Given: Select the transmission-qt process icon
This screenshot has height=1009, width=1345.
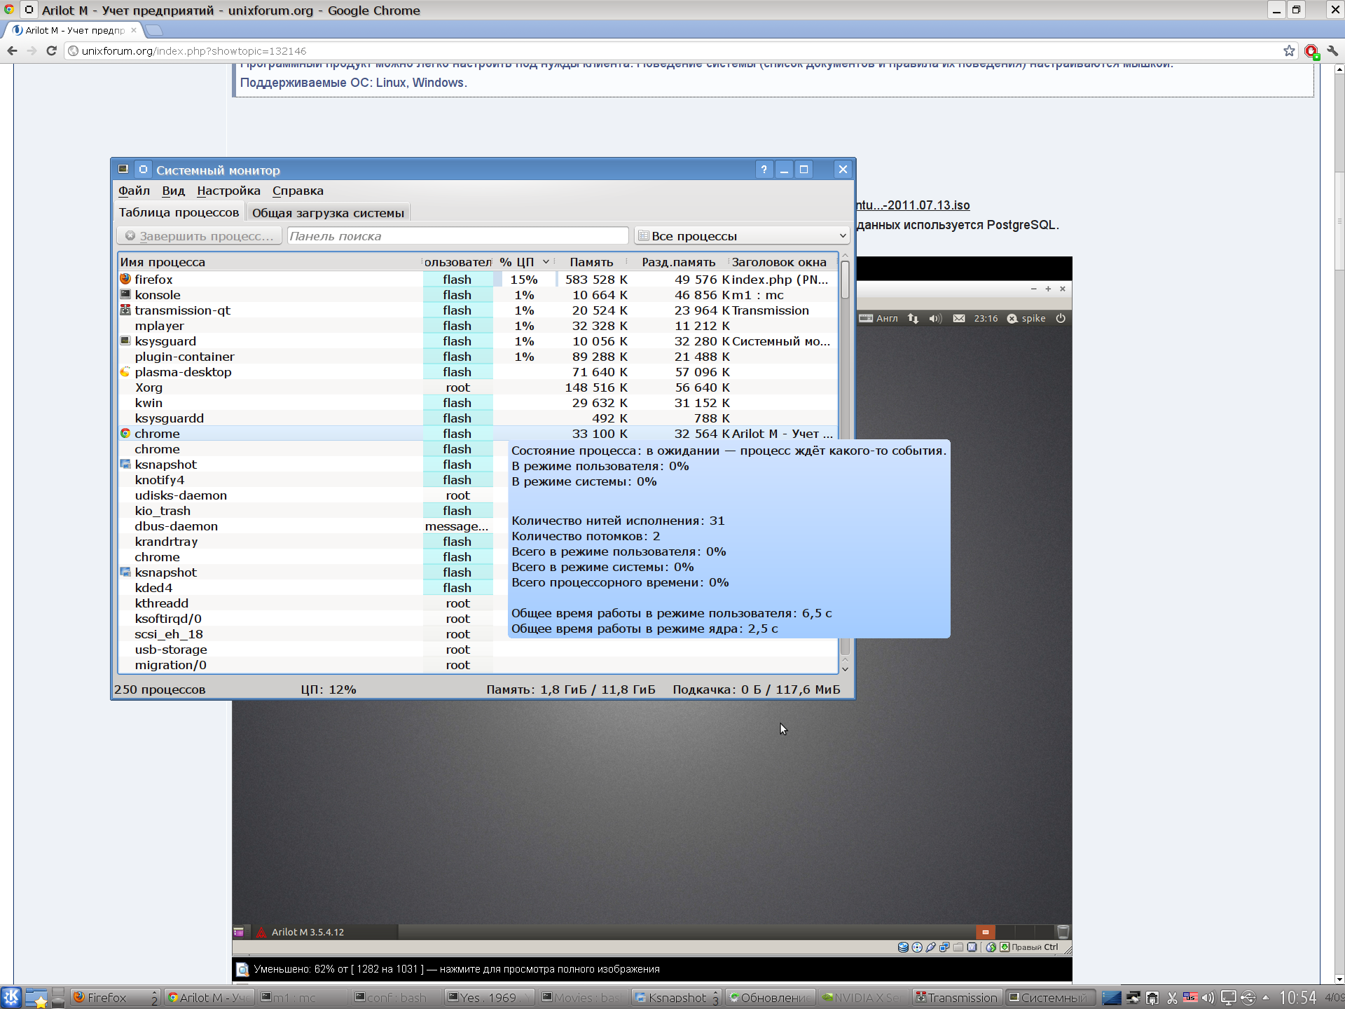Looking at the screenshot, I should (x=125, y=310).
